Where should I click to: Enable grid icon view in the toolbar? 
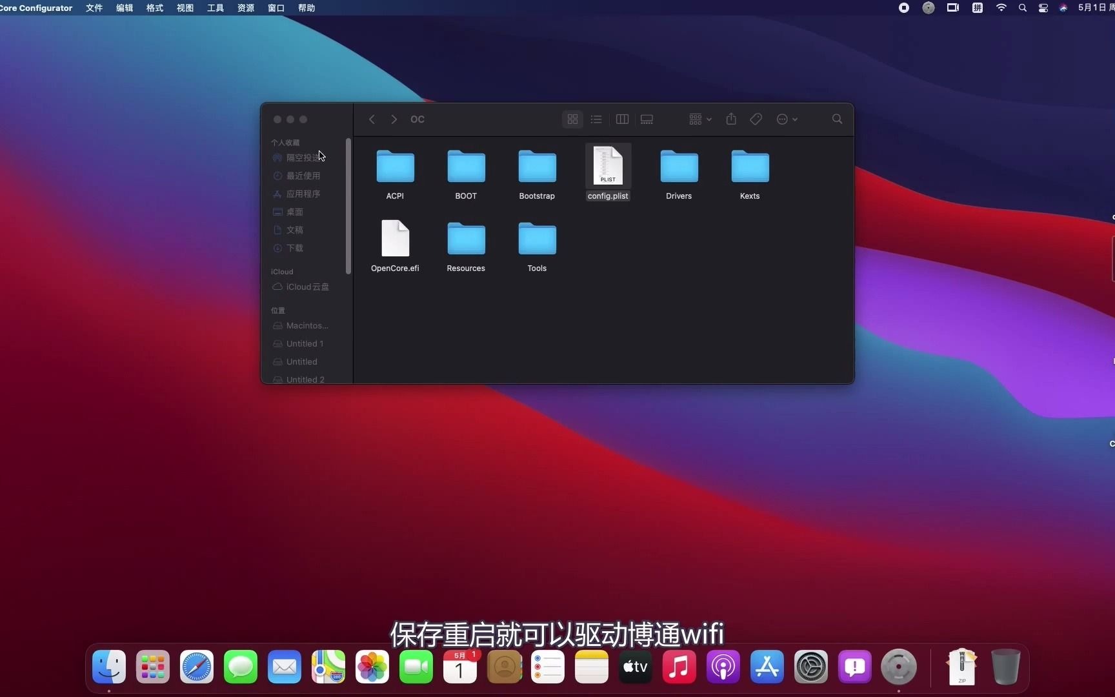tap(572, 119)
